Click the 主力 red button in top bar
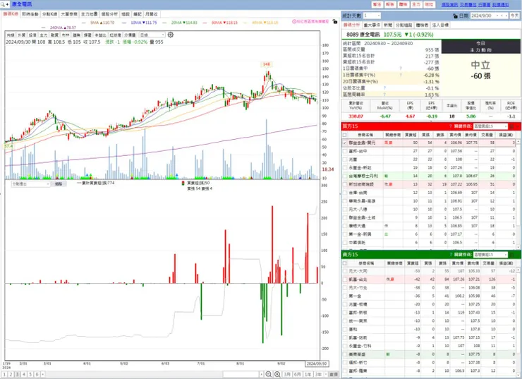 tap(415, 4)
